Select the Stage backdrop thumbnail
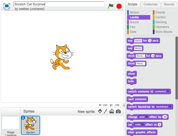The image size is (178, 136). click(x=11, y=123)
